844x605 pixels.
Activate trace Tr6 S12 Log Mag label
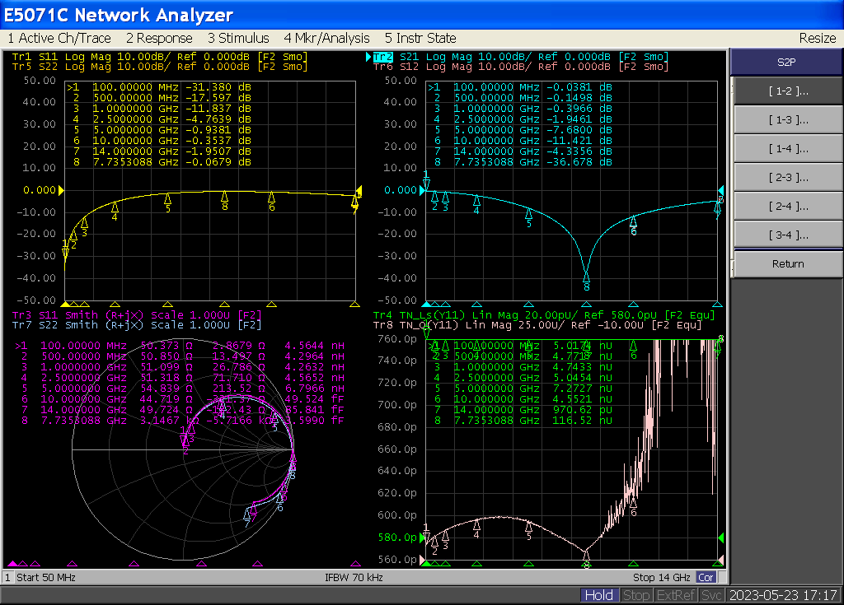[521, 67]
